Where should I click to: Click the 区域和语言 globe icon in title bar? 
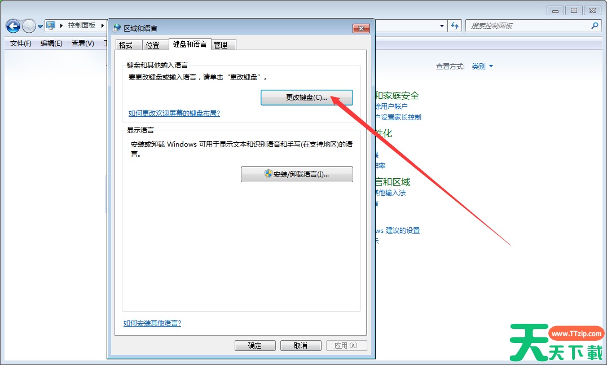pos(117,28)
